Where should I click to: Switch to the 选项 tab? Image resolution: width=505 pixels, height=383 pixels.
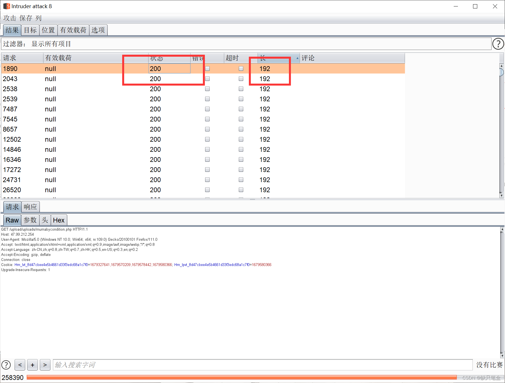98,30
